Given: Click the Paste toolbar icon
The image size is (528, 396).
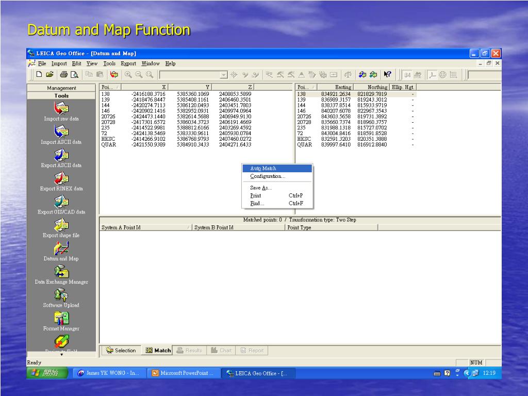Looking at the screenshot, I should 100,74.
